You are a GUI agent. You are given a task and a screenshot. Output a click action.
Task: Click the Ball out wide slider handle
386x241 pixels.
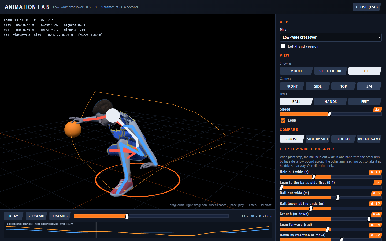pos(338,198)
